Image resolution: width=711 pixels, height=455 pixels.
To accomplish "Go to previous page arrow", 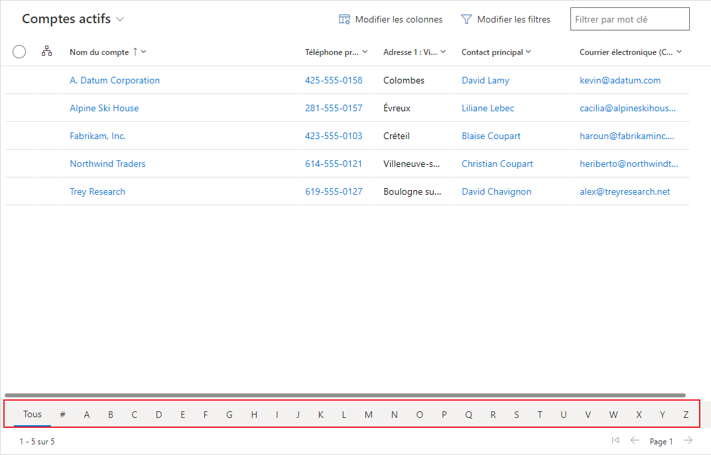I will [x=635, y=440].
